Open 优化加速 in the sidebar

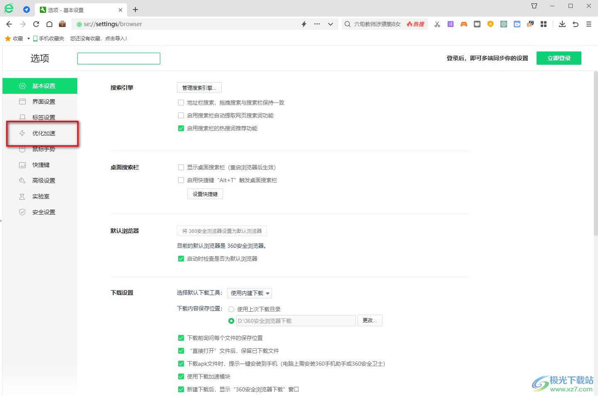[x=40, y=133]
